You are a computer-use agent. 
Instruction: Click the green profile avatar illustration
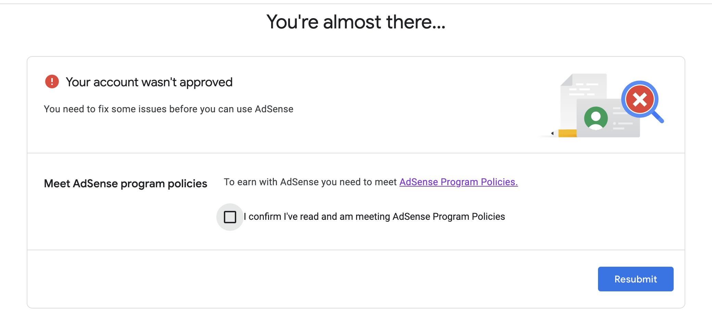596,118
